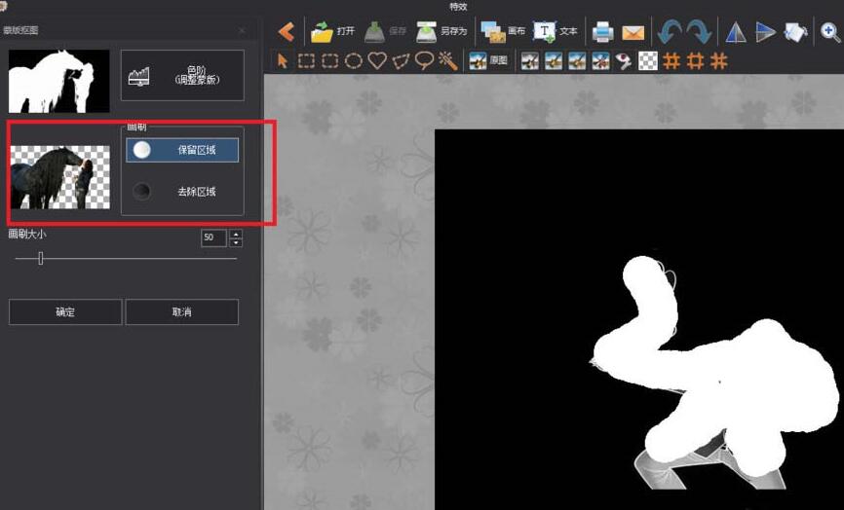Click the red-eye removal icon
This screenshot has height=510, width=844.
624,60
